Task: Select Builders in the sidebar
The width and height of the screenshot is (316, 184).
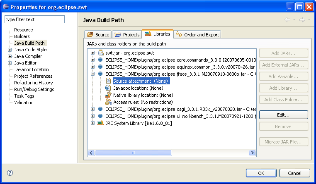Action: click(x=22, y=36)
